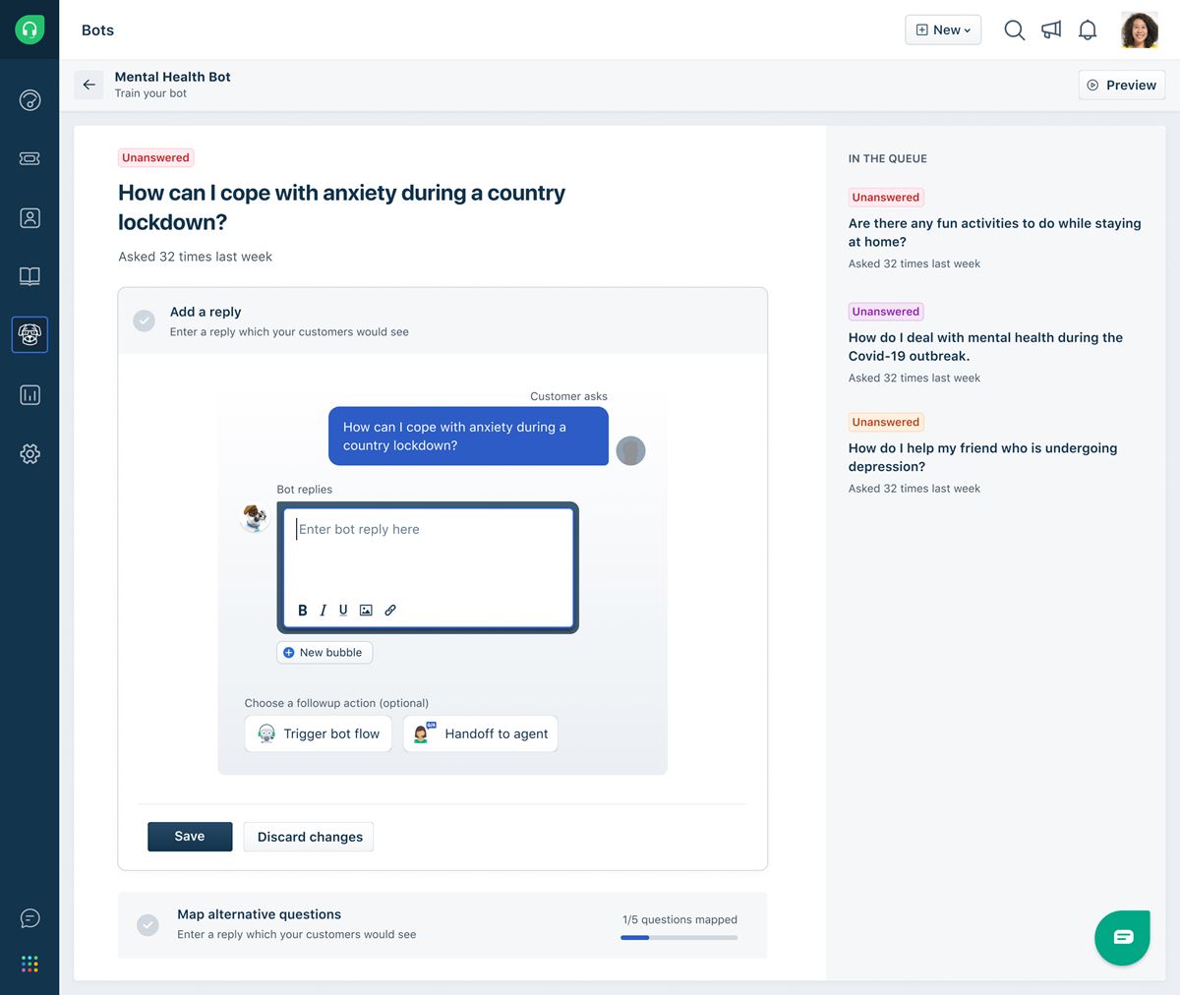Screen dimensions: 1180x995
Task: Click the questions mapped progress bar
Action: pos(678,938)
